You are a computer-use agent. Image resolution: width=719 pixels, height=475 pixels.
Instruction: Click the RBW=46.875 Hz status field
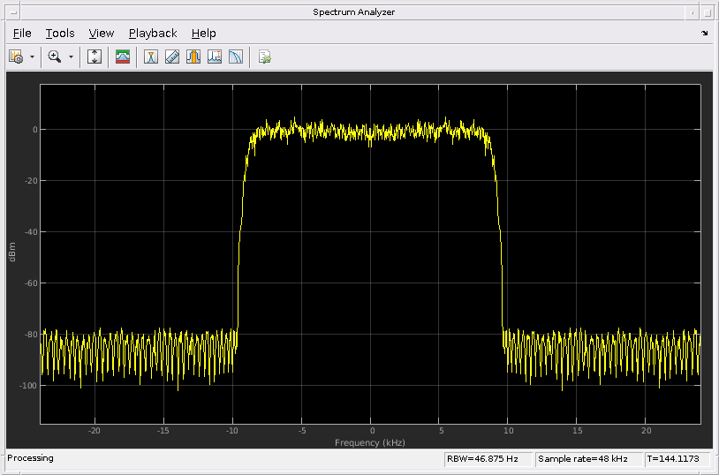(x=488, y=459)
